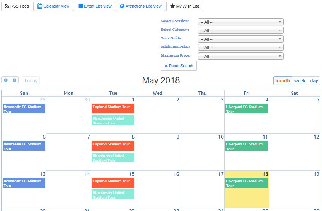Open Manchester United Stadium Tour on May 1
Screen dimensions: 322x211
click(113, 120)
